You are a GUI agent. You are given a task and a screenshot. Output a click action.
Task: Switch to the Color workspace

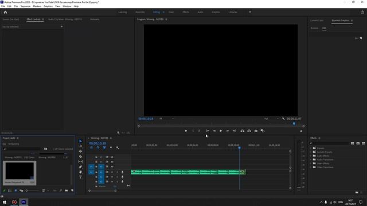point(171,12)
